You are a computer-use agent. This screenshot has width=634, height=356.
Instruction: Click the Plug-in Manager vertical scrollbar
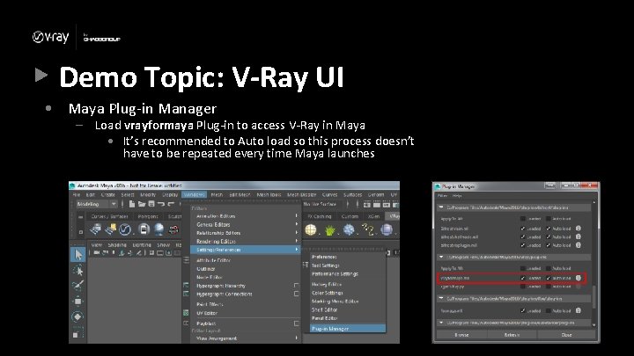click(x=593, y=297)
